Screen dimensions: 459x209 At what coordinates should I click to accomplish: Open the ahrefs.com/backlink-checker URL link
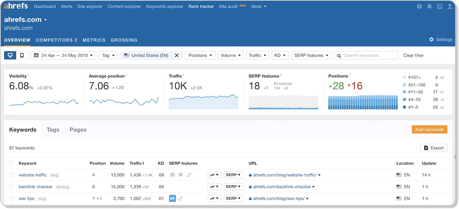coord(282,187)
